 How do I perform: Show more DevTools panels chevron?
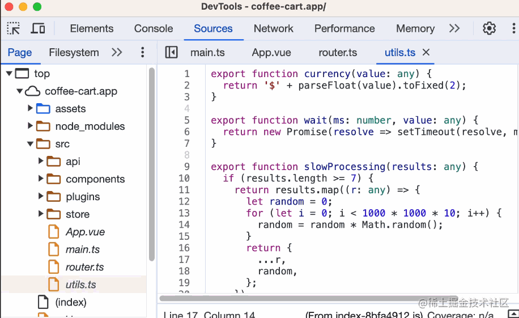[x=454, y=28]
